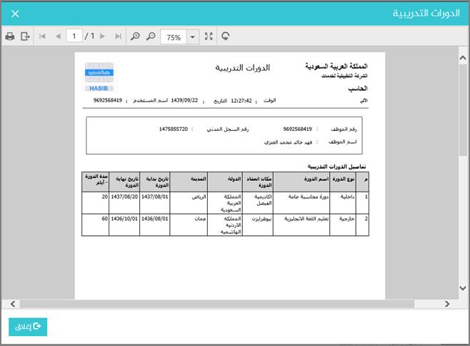Click header text المملكة العربية السعودية
470x346 pixels.
click(x=336, y=66)
